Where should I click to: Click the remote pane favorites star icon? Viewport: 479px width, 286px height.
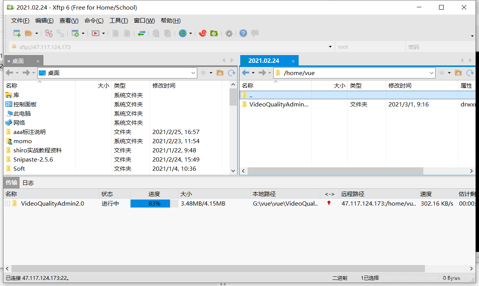pos(442,73)
